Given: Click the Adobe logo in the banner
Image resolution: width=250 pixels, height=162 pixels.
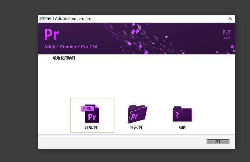Looking at the screenshot, I should coord(226,34).
